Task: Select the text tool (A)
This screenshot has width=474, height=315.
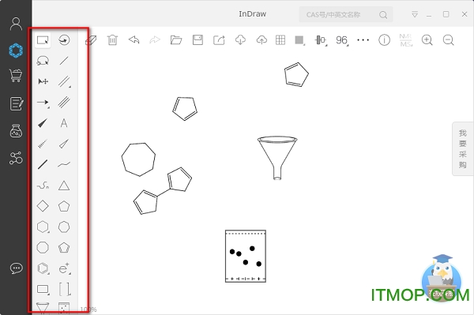Action: pos(64,123)
